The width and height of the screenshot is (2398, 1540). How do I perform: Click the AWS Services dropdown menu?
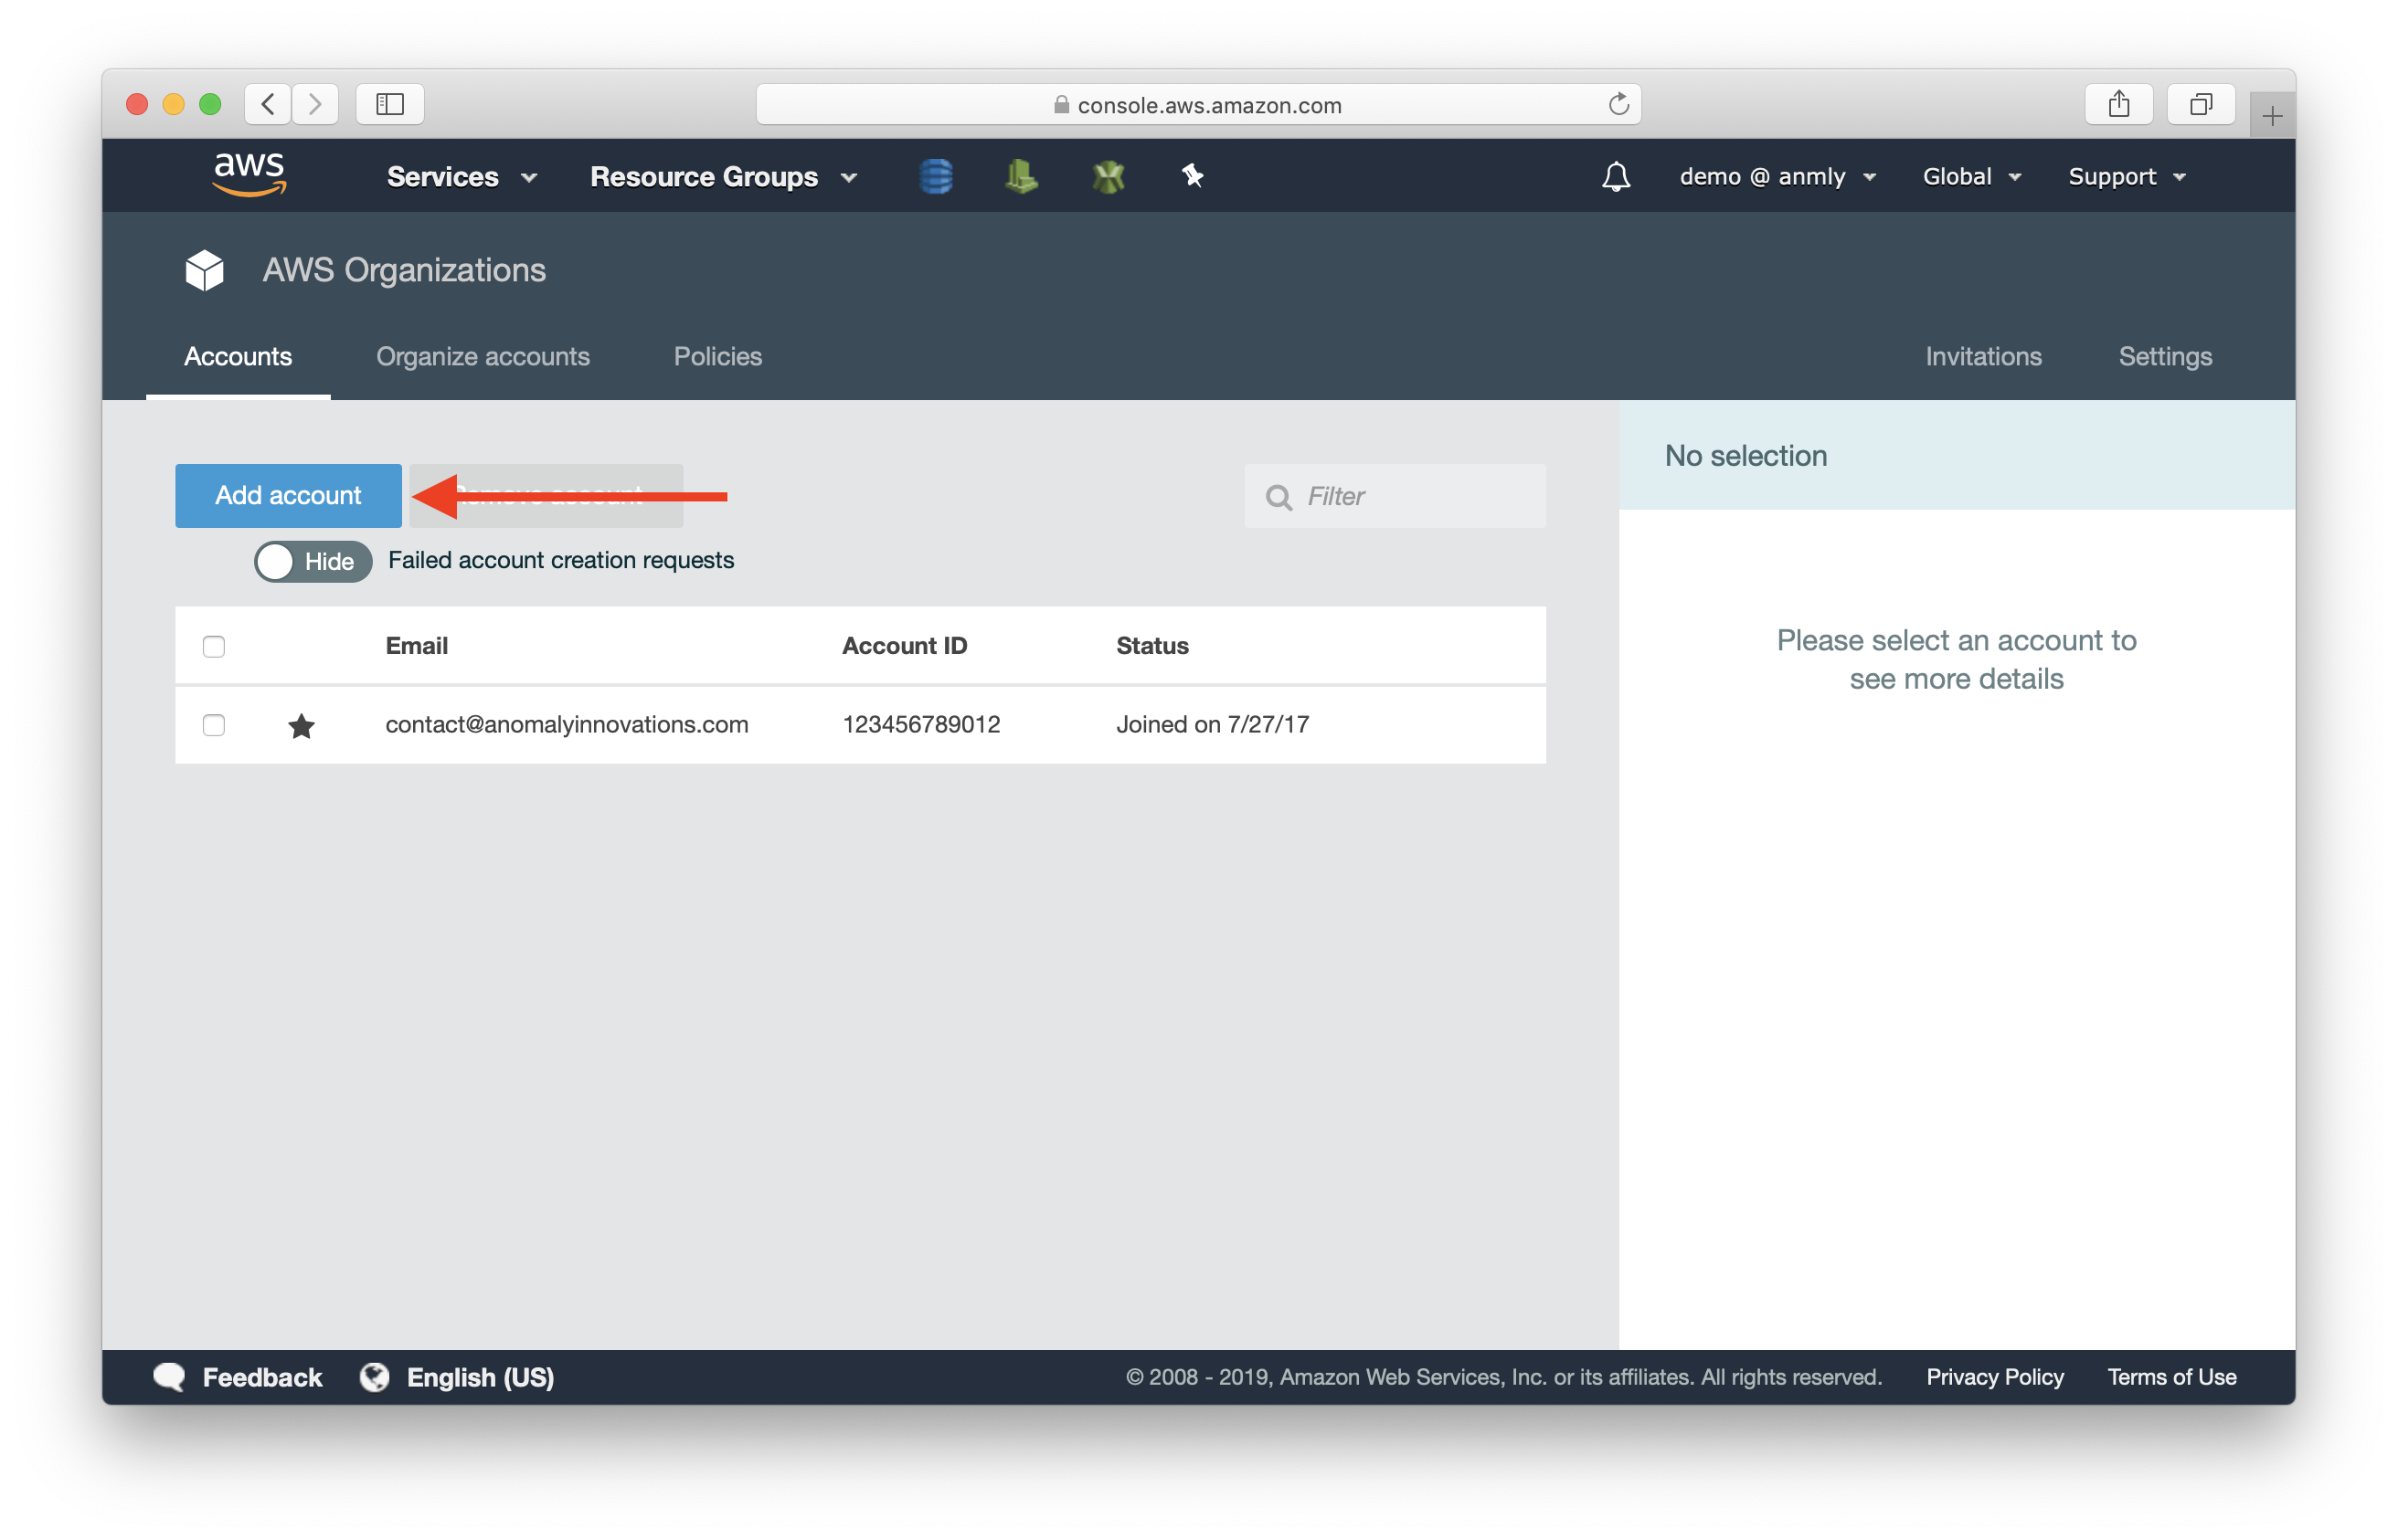(x=458, y=174)
